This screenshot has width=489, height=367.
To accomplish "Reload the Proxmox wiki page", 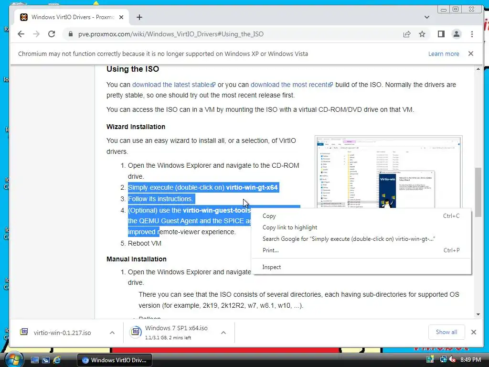I will pyautogui.click(x=52, y=34).
